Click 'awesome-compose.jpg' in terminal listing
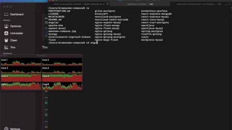 coord(62,31)
